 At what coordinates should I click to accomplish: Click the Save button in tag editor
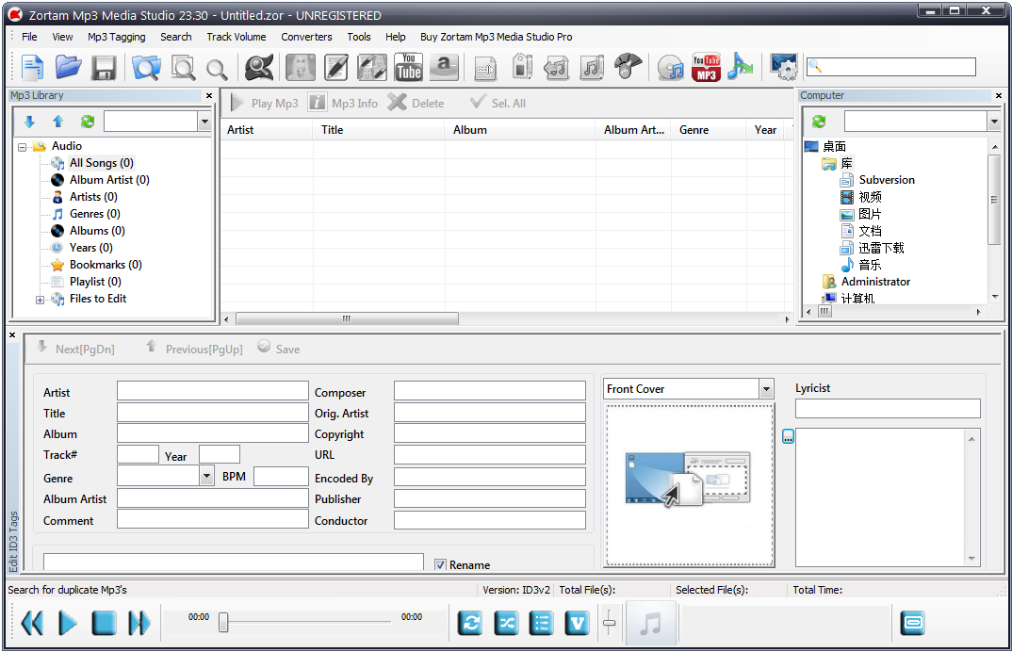(278, 349)
